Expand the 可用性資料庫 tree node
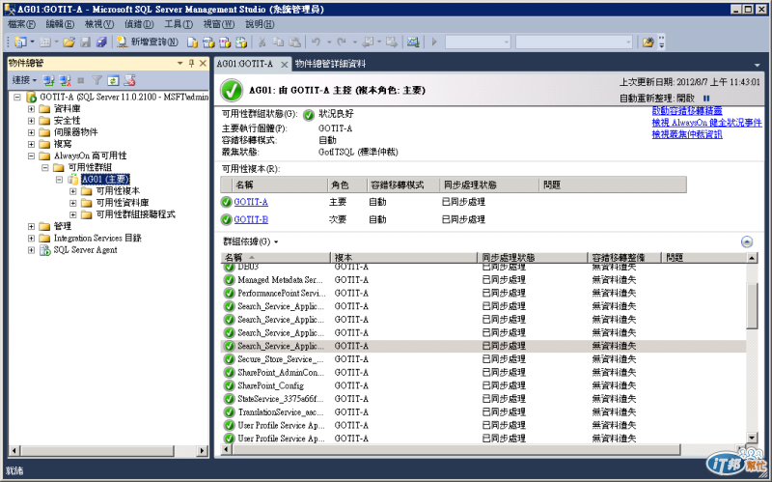772x482 pixels. tap(73, 203)
